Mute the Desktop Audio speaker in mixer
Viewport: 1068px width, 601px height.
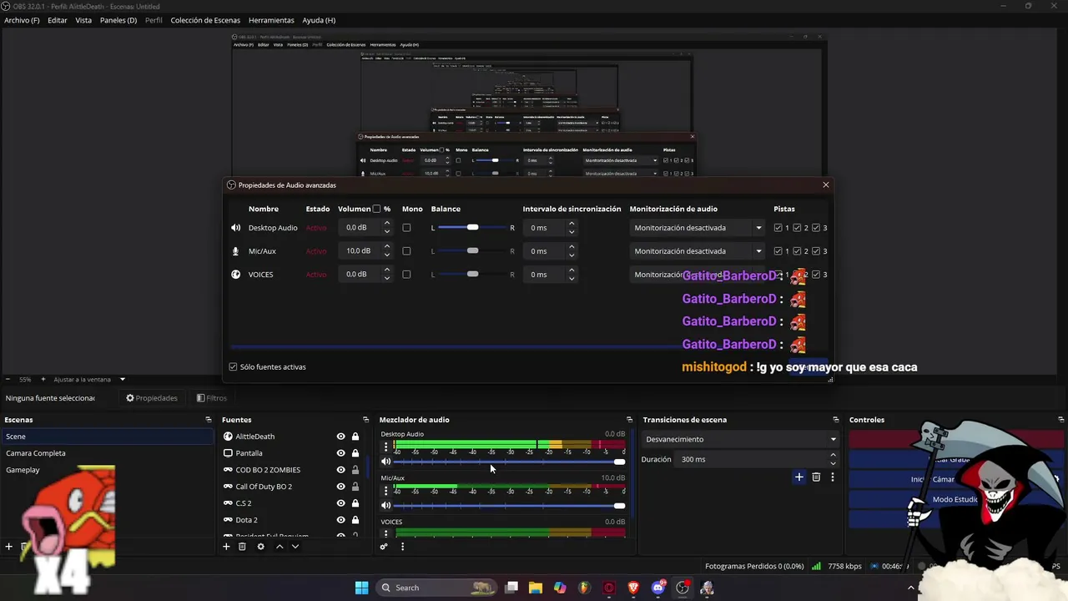385,462
